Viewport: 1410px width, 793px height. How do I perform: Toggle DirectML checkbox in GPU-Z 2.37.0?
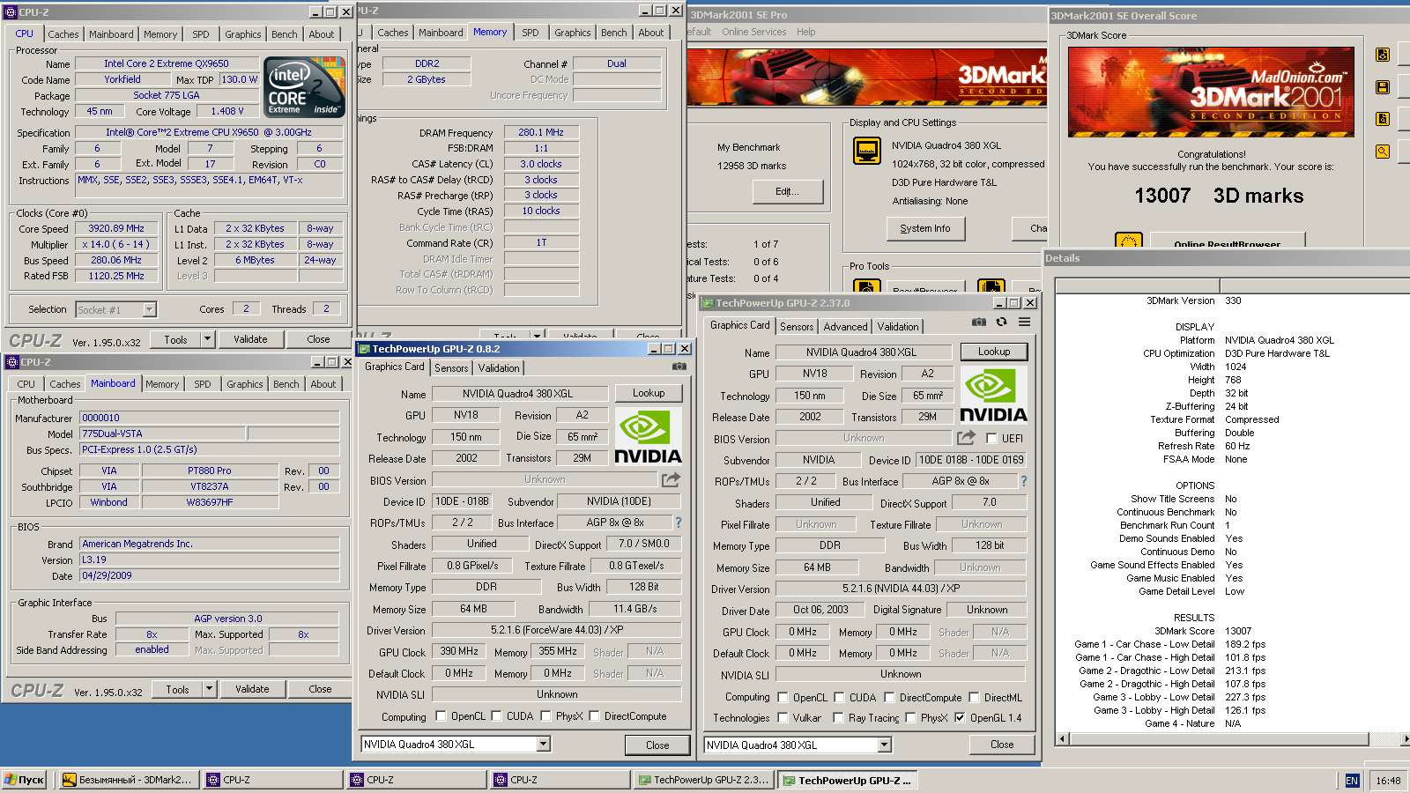pyautogui.click(x=975, y=697)
